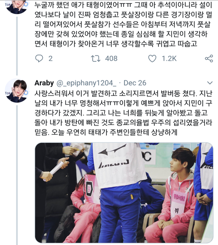
Task: Open the share icon on first tweet
Action: 209,59
